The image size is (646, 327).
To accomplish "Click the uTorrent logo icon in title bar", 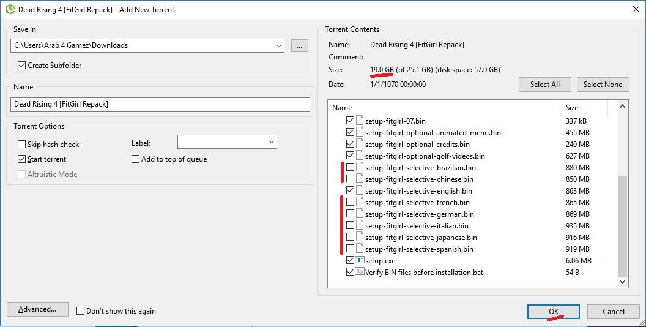I will [9, 9].
